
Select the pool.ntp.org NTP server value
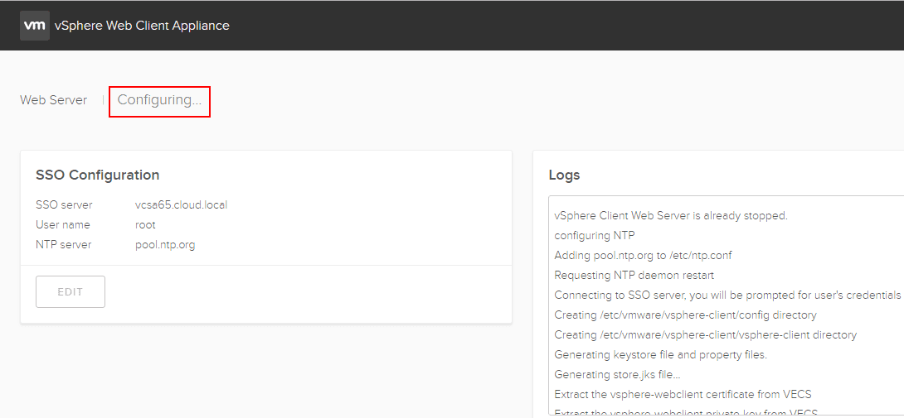pyautogui.click(x=165, y=245)
